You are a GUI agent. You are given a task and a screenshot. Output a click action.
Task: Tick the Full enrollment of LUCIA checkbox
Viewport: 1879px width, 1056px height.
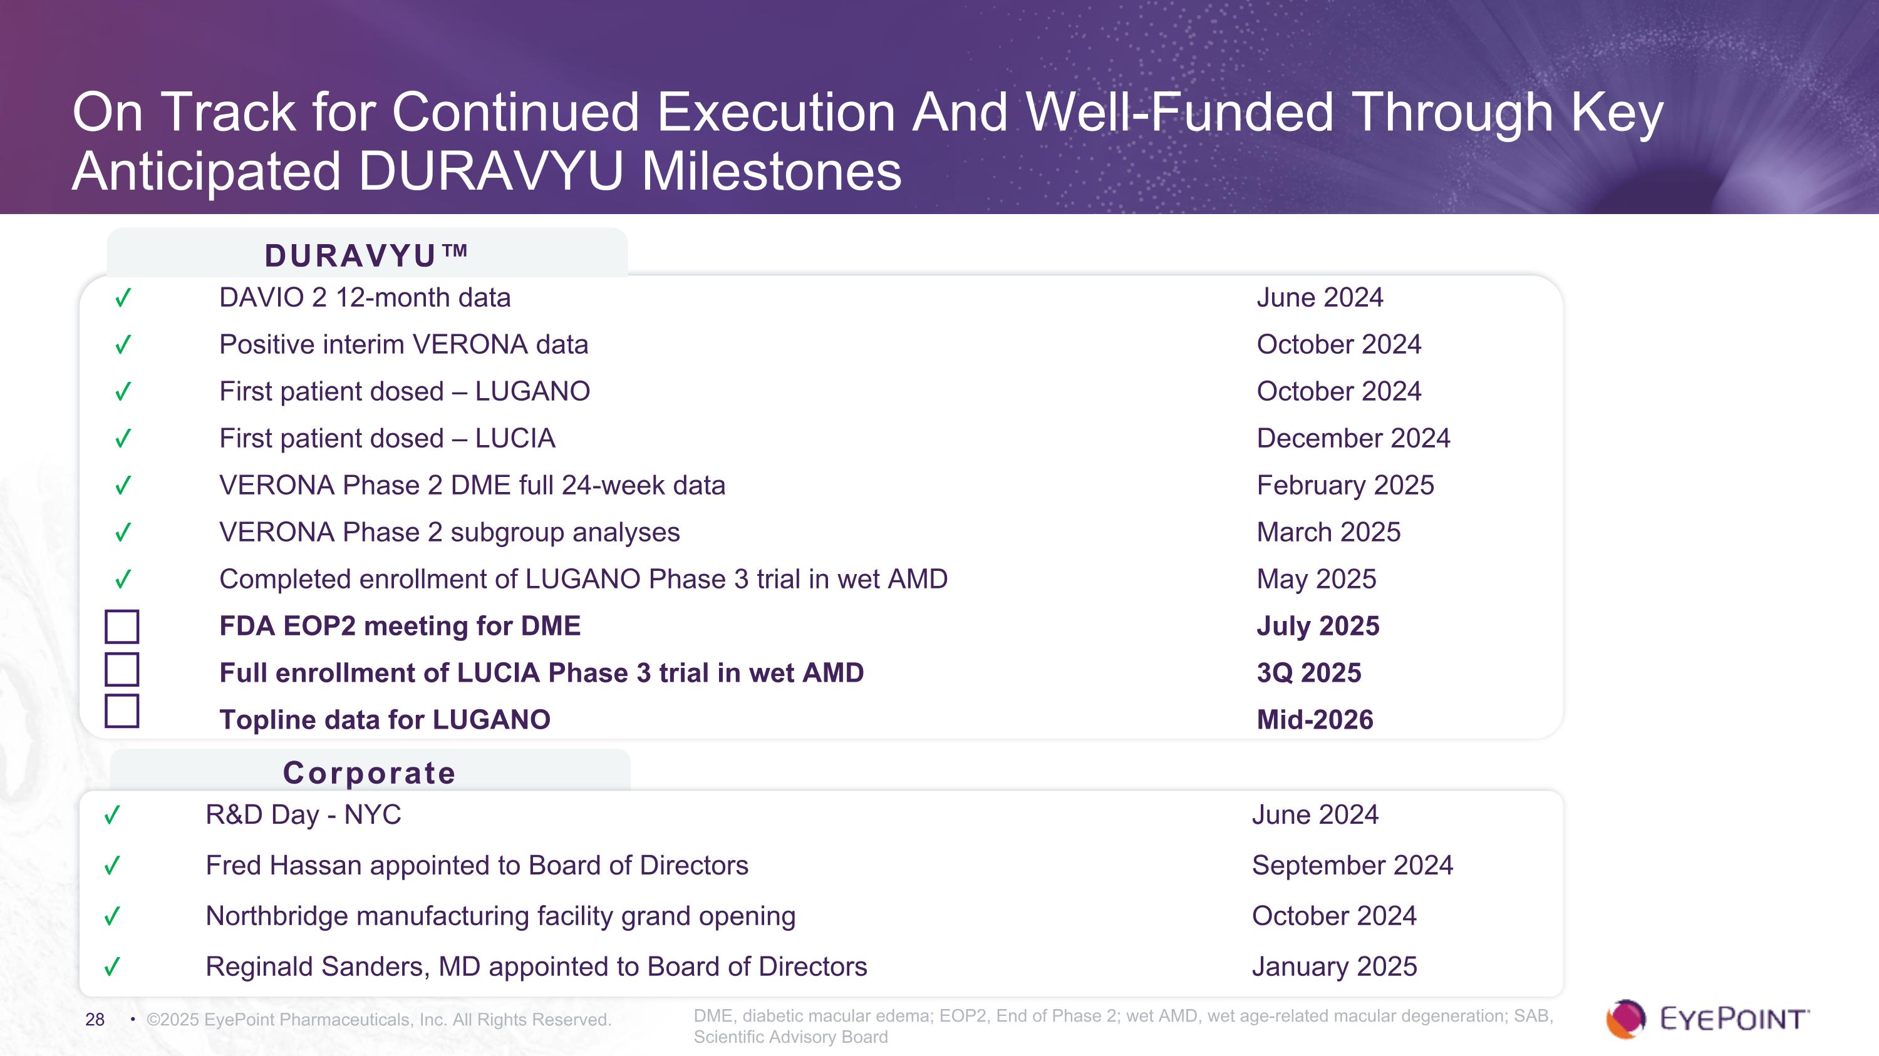[122, 669]
